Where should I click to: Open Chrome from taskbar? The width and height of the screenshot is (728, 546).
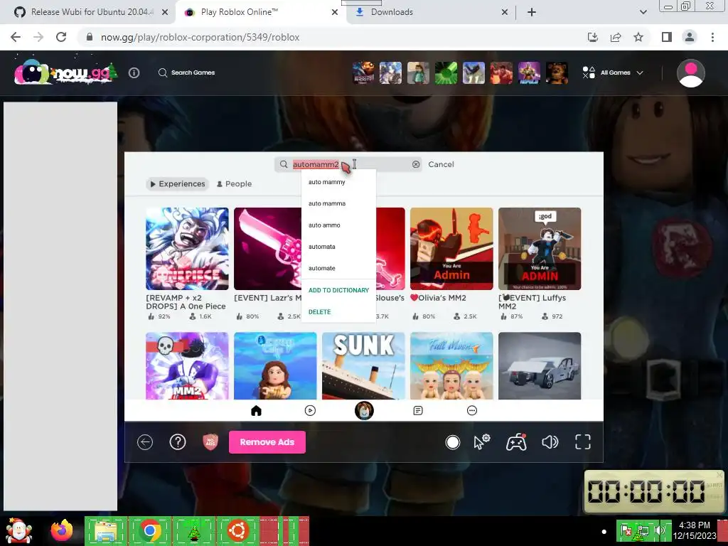[x=149, y=530]
